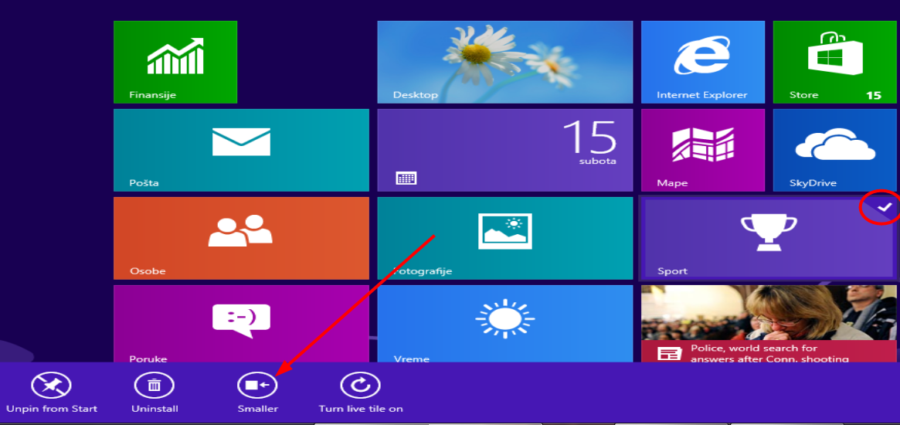Launch Internet Explorer tile
Viewport: 900px width, 425px height.
click(703, 62)
